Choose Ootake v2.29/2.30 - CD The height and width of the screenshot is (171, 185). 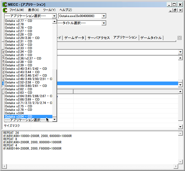(x=28, y=38)
